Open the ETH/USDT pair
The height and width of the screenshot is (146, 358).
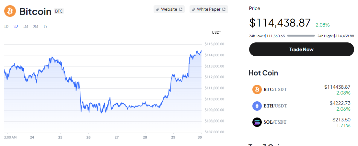(x=275, y=106)
